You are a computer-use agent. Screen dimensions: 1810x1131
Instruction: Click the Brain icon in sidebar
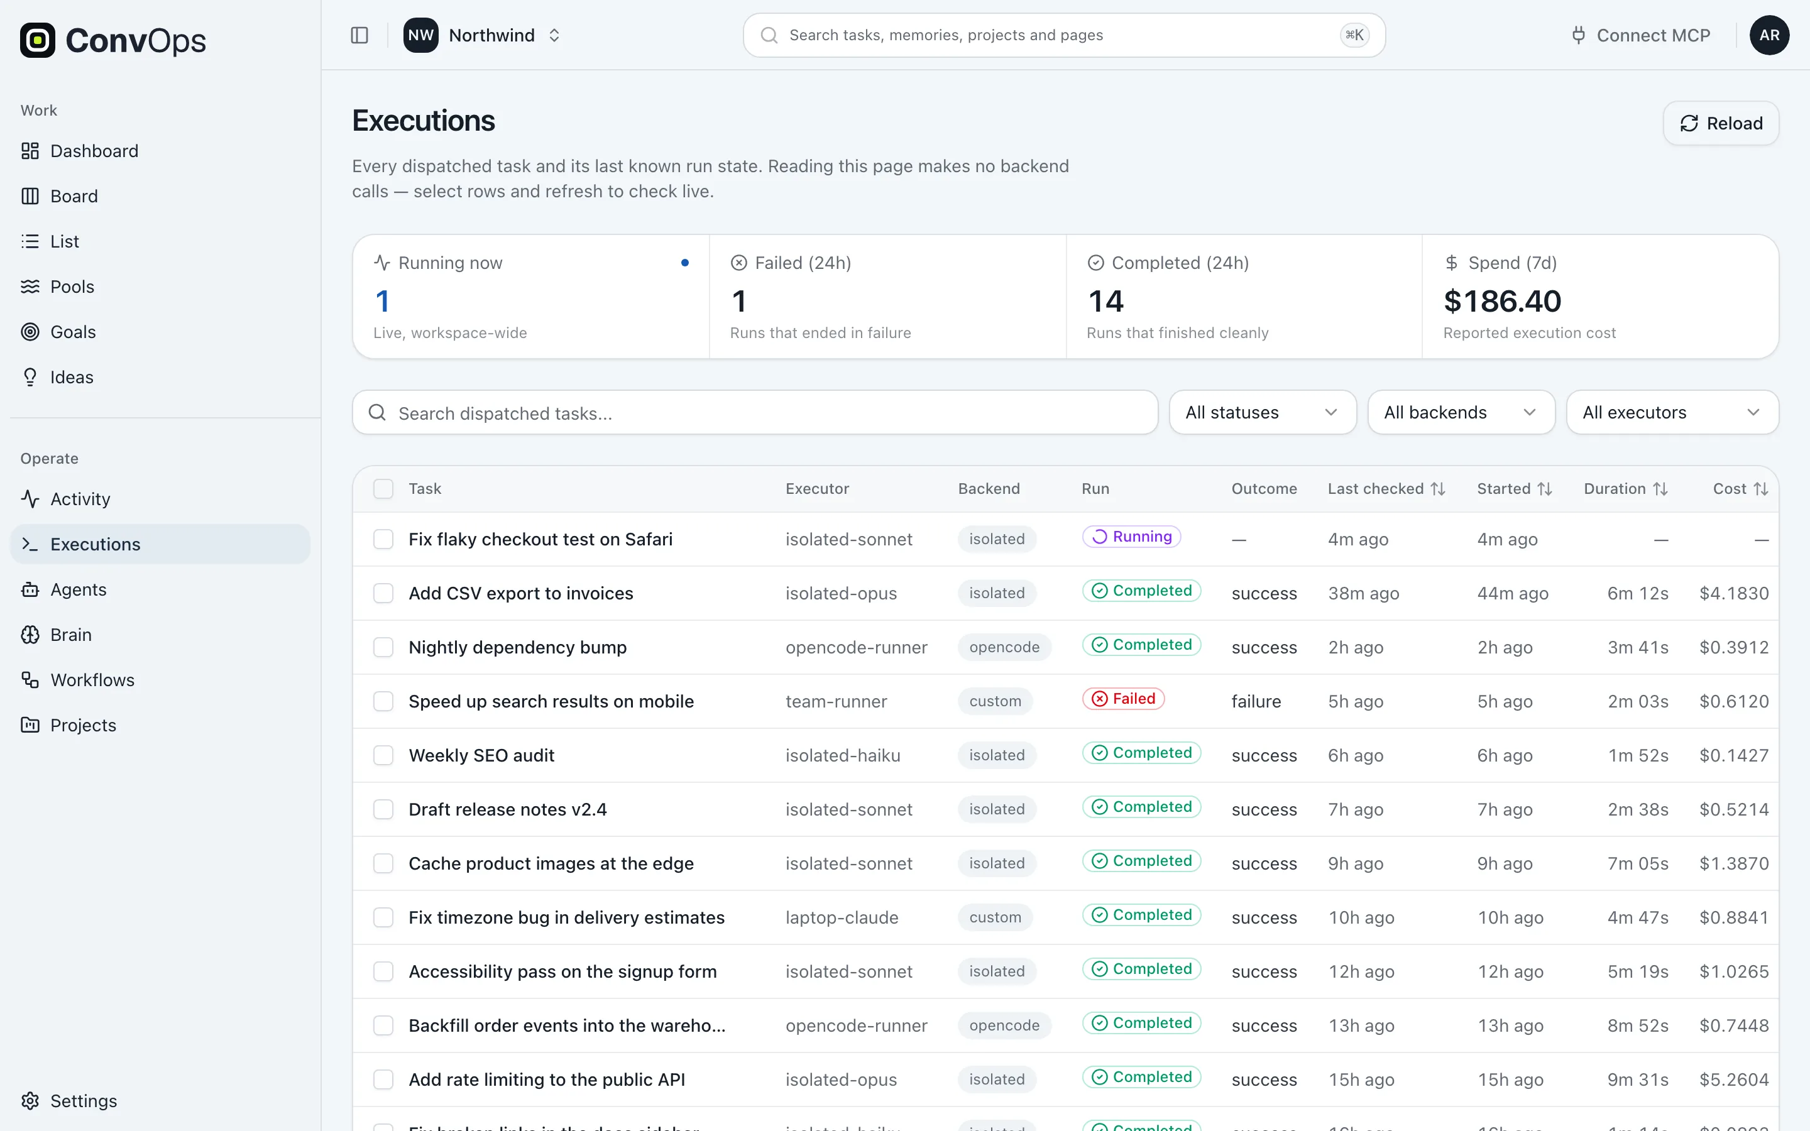[x=30, y=635]
